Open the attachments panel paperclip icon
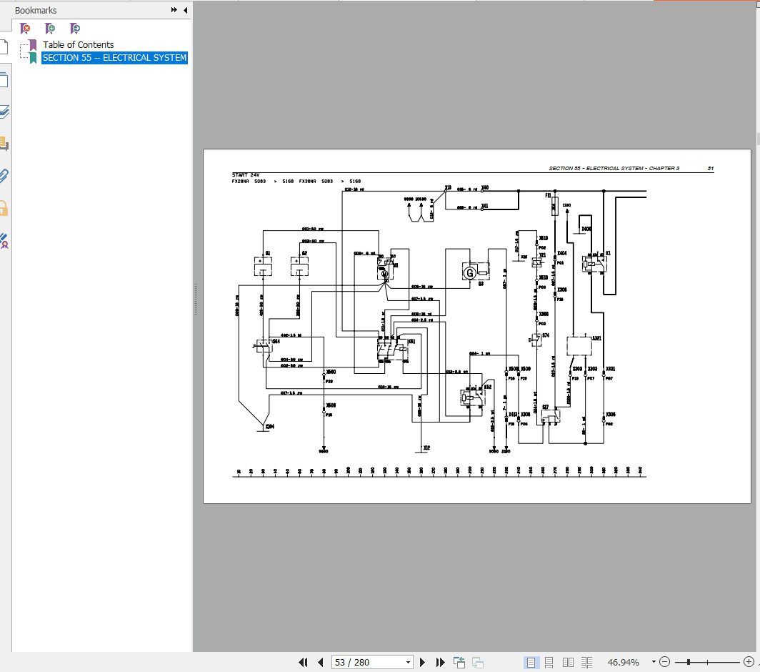Viewport: 760px width, 672px height. (4, 175)
